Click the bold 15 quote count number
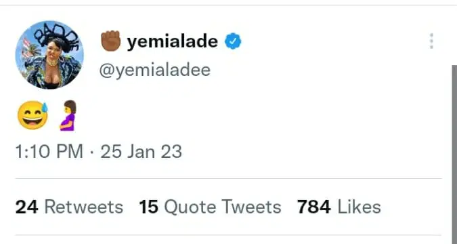Viewport: 457px width, 244px height. coord(149,207)
